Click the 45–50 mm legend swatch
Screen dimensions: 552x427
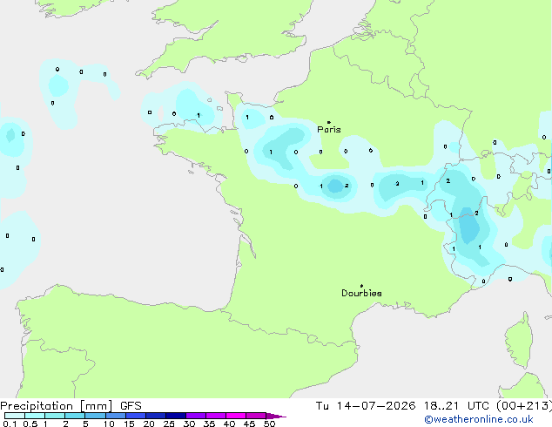click(x=256, y=416)
